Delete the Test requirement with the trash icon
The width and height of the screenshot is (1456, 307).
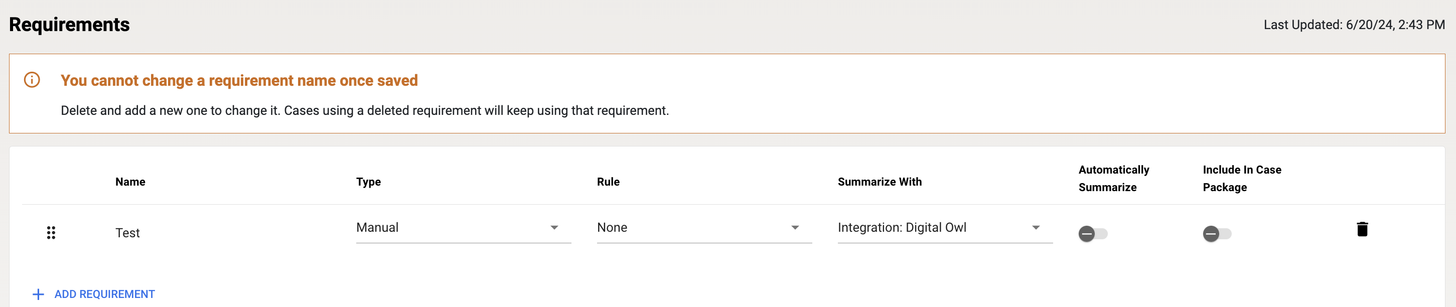tap(1362, 229)
